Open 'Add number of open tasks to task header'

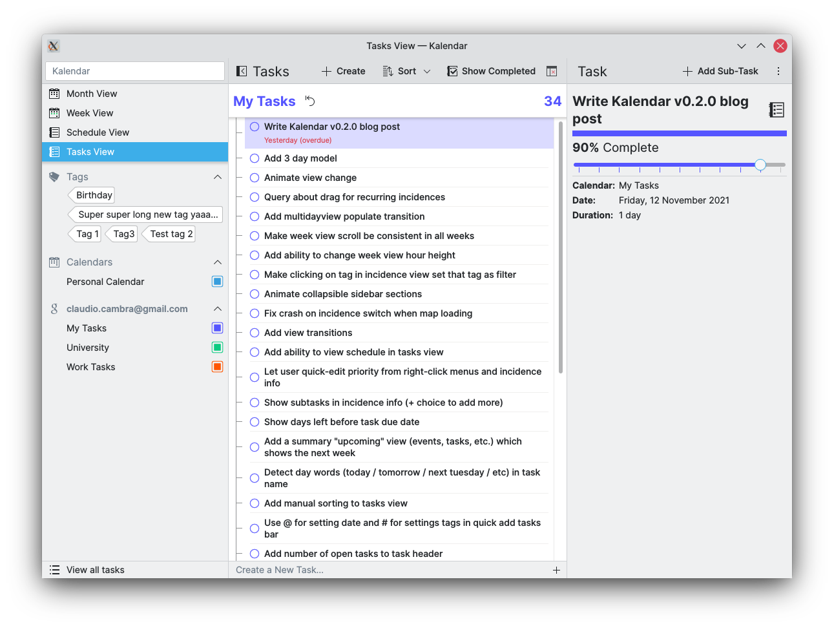(x=399, y=553)
